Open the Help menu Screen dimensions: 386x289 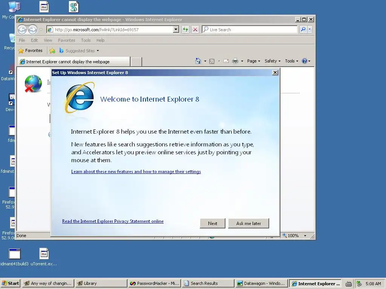(x=100, y=40)
